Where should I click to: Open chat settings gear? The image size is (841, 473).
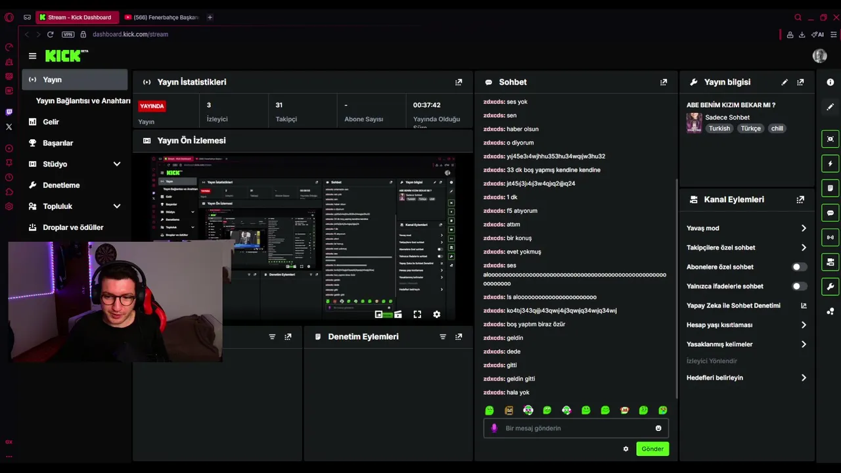[x=625, y=449]
